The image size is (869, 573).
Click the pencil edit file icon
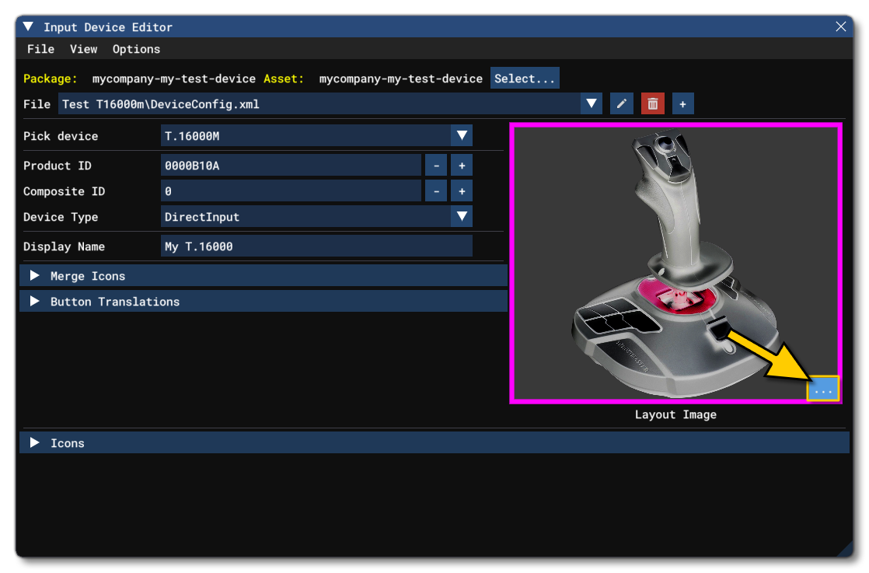click(x=621, y=104)
